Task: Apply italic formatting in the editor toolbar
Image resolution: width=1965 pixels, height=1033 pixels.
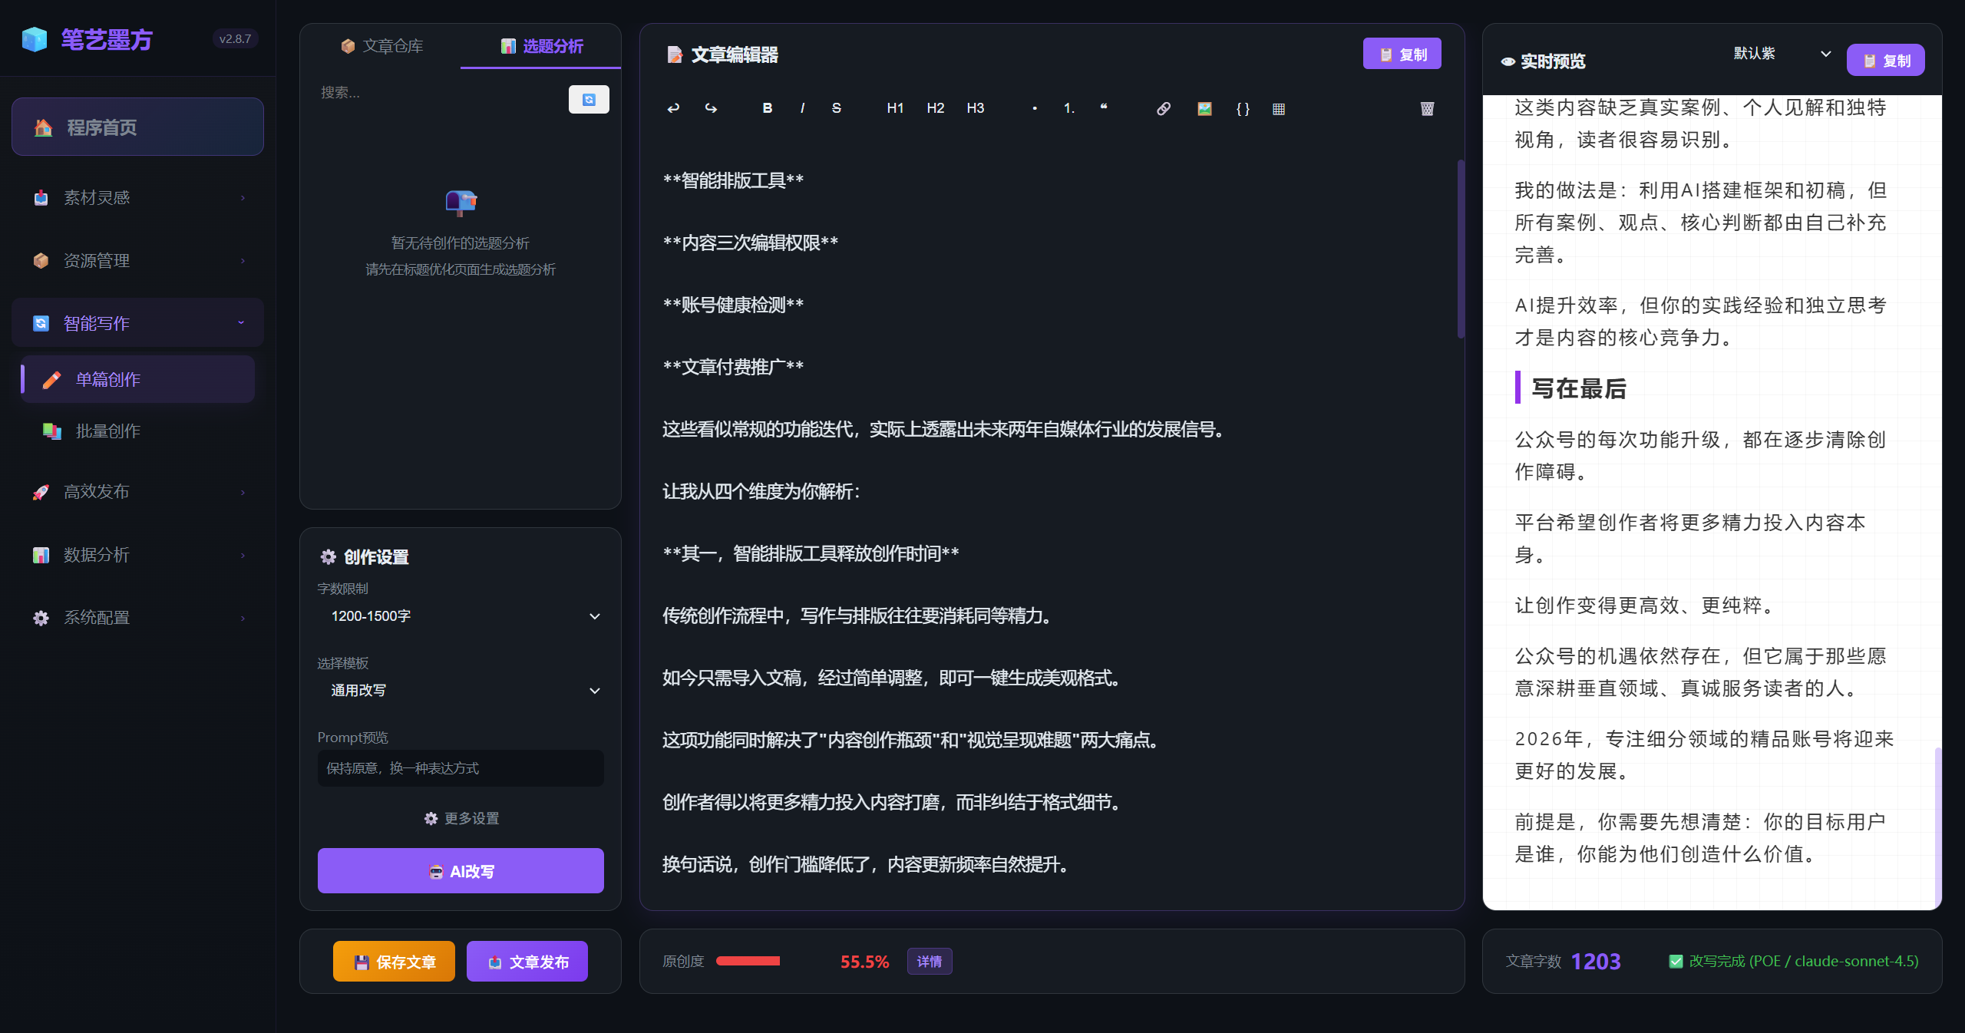Action: 802,108
